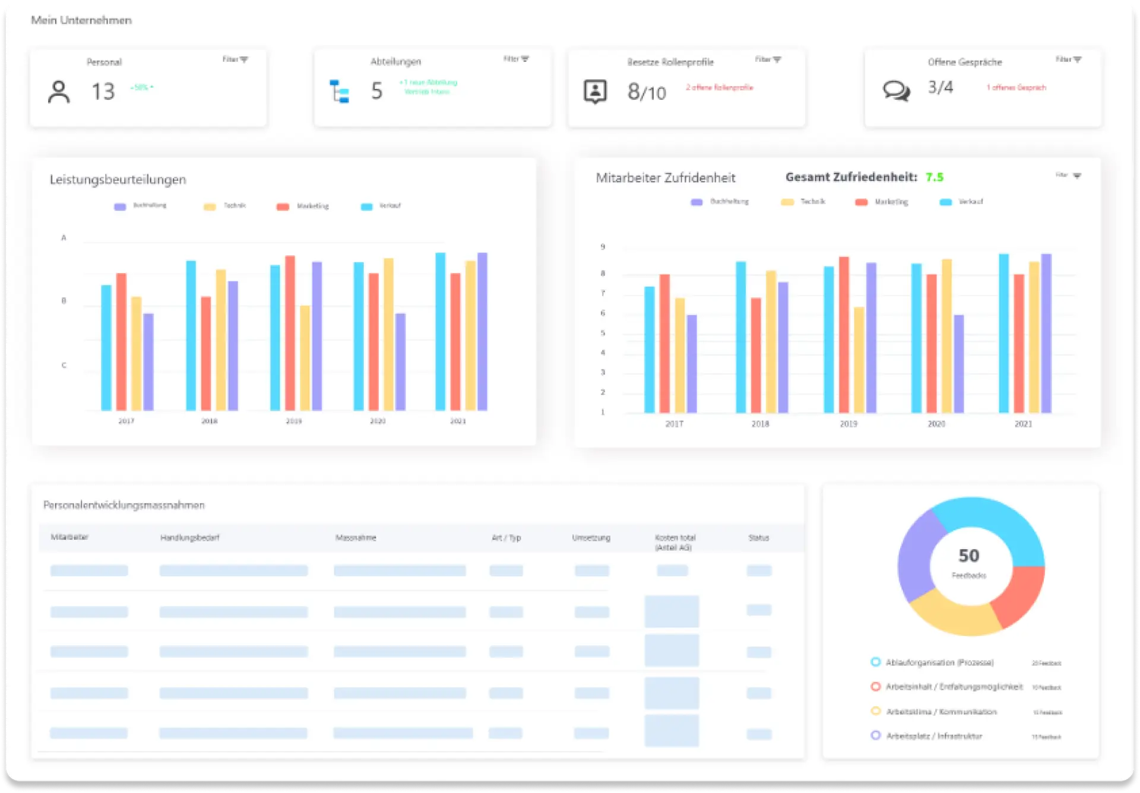Open the Filter dropdown in the Personal card
Viewport: 1140px width, 793px height.
click(235, 59)
